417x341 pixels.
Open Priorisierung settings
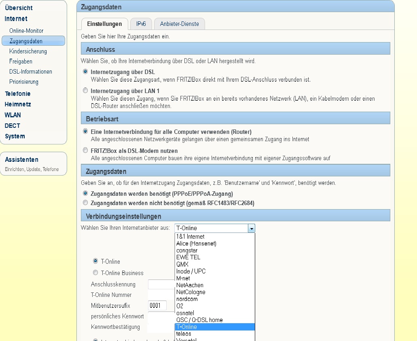point(24,82)
